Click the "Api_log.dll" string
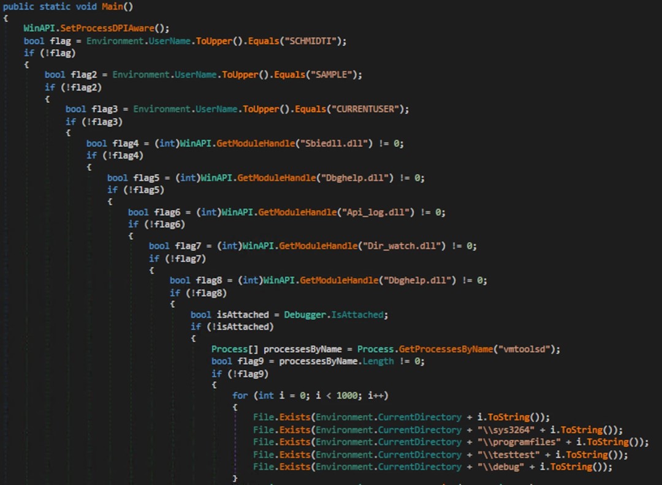The width and height of the screenshot is (662, 485). click(x=375, y=212)
